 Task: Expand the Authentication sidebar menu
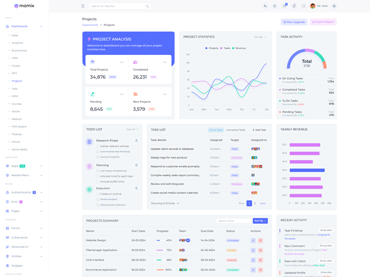coord(24,193)
